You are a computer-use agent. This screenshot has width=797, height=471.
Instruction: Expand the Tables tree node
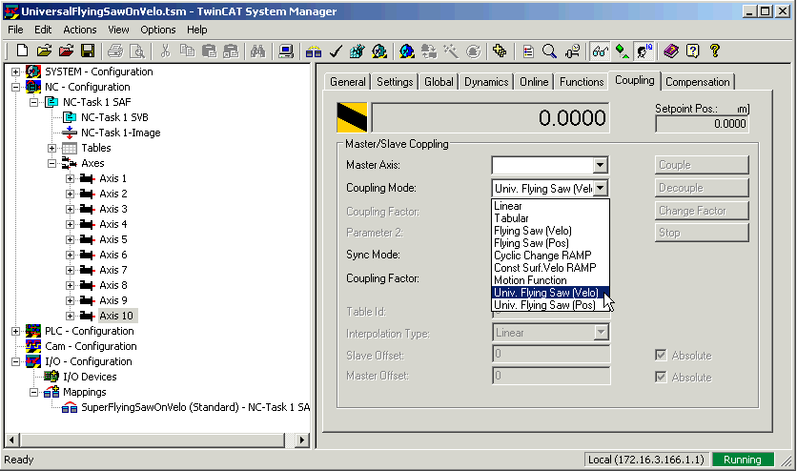coord(51,148)
